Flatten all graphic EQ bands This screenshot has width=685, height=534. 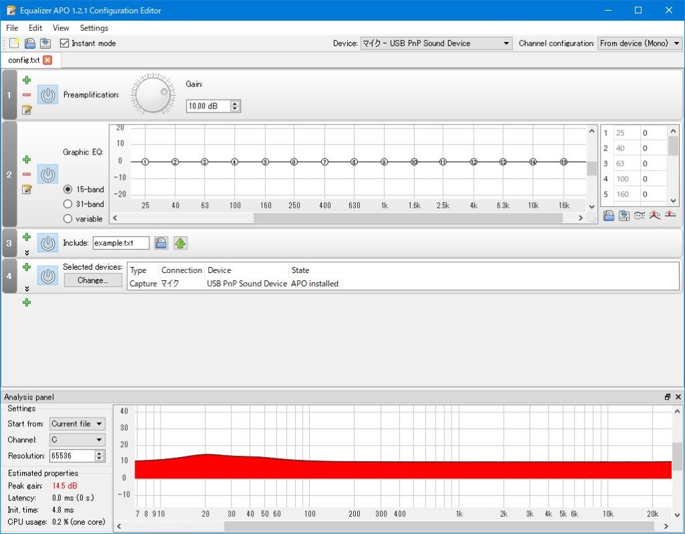click(669, 215)
